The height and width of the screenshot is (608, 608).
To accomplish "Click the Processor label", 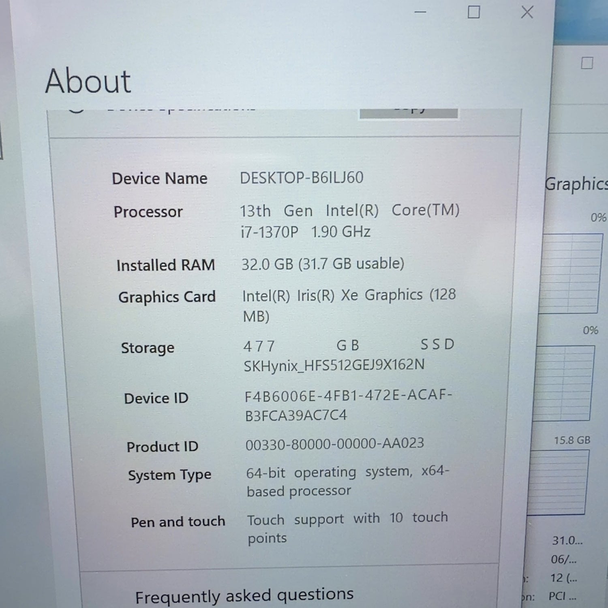I will click(148, 212).
